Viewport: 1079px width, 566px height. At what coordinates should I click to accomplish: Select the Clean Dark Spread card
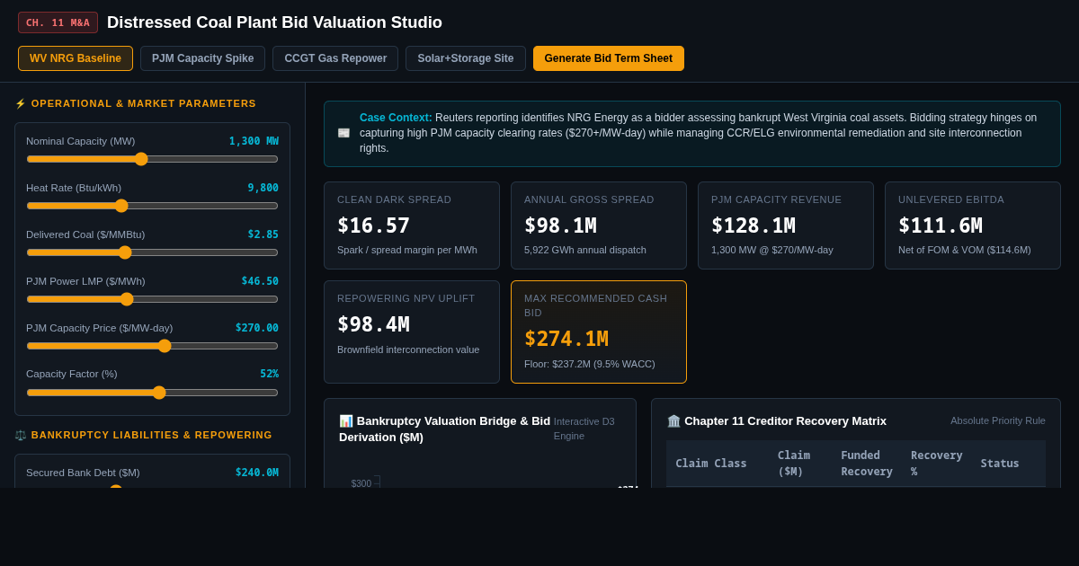[412, 226]
